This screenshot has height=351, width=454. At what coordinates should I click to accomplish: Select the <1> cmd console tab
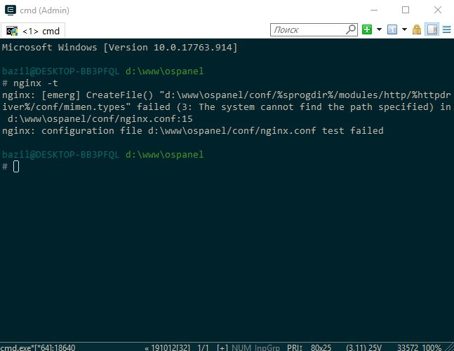[33, 31]
